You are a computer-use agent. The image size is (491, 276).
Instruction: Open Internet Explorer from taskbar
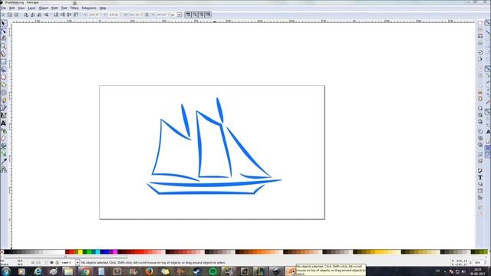pyautogui.click(x=38, y=271)
